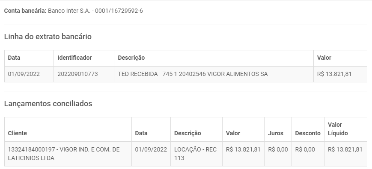
Task: Click the statement value R$ 13.821,81
Action: [334, 74]
